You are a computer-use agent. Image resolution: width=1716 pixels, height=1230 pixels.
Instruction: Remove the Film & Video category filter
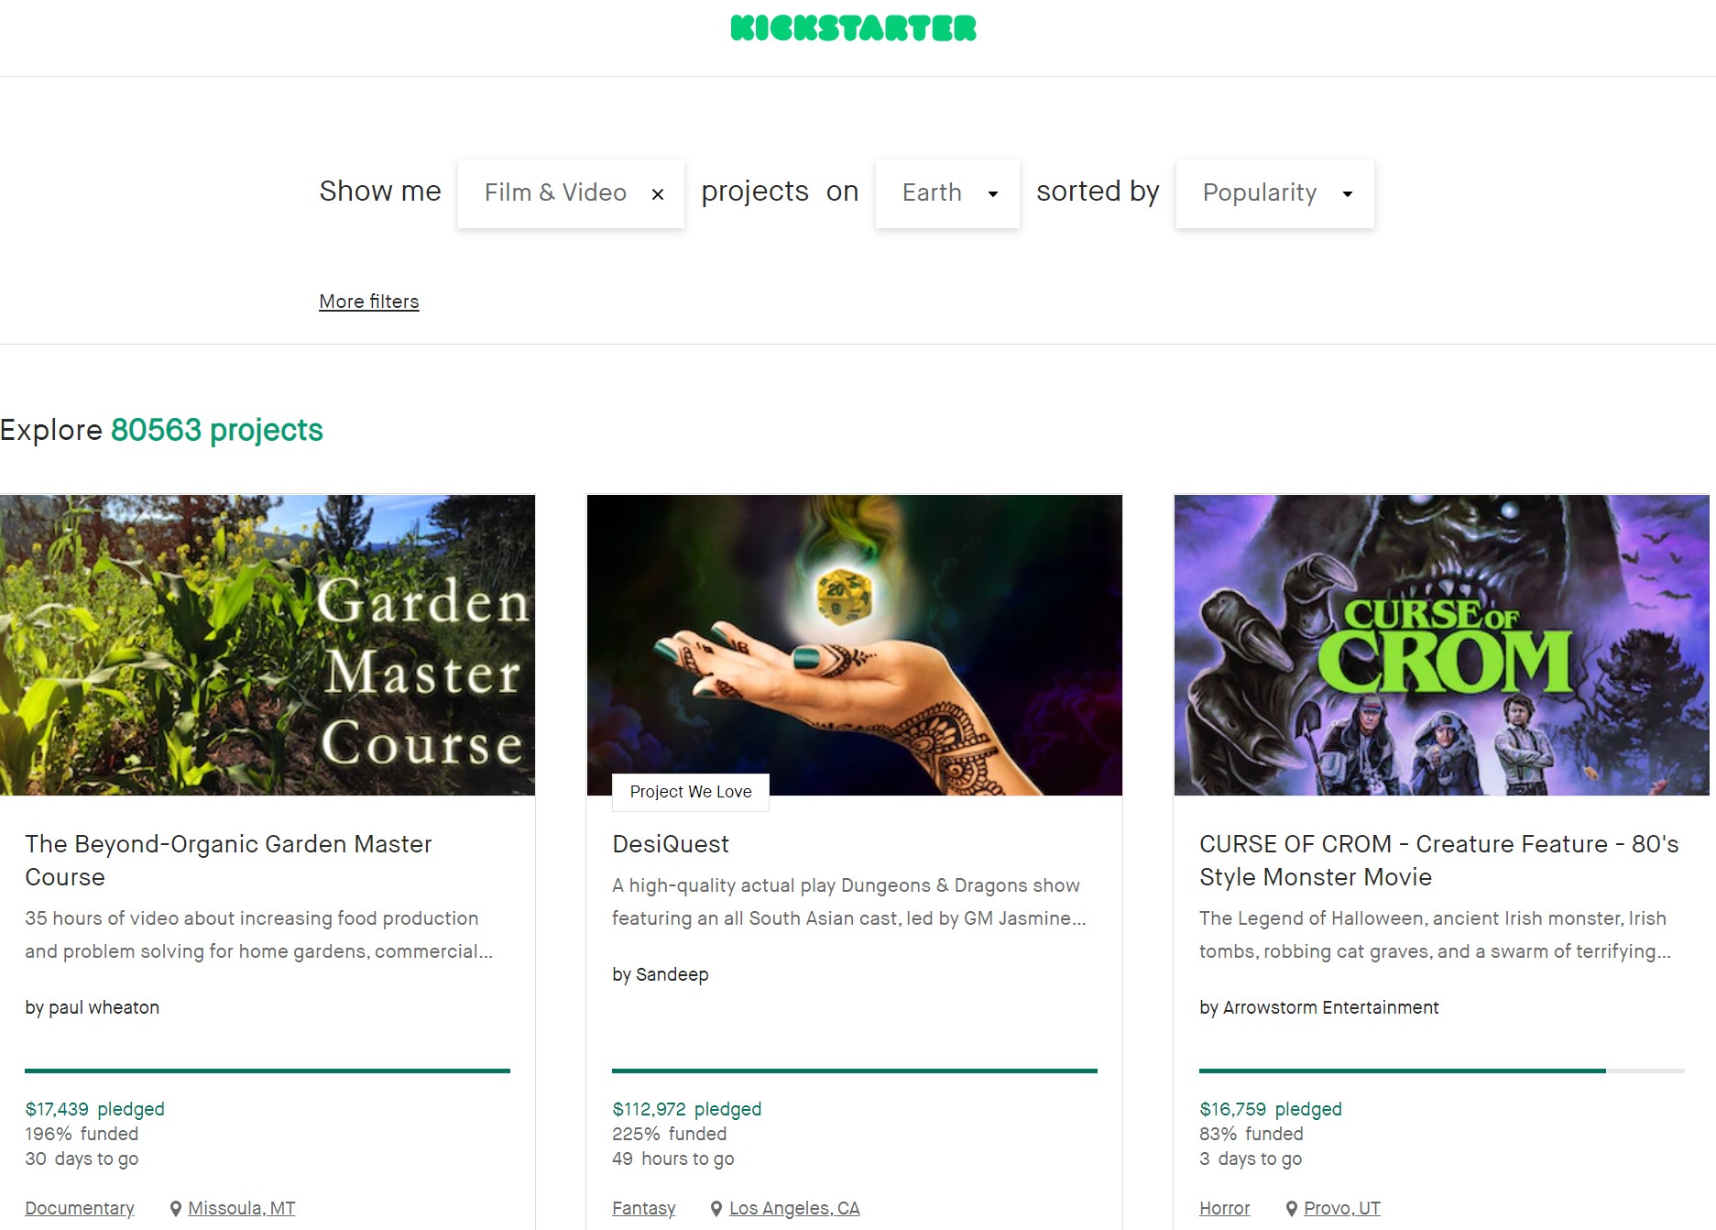click(658, 194)
